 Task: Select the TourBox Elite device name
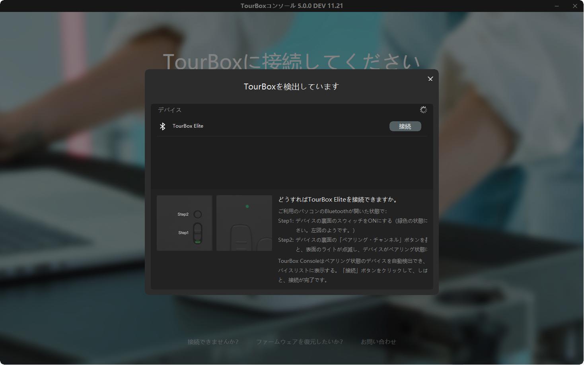(188, 126)
